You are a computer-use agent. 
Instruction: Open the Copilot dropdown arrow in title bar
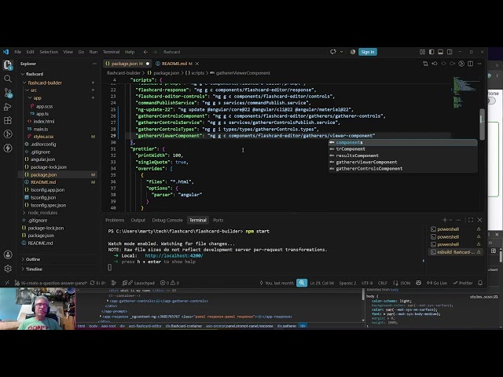click(x=341, y=52)
